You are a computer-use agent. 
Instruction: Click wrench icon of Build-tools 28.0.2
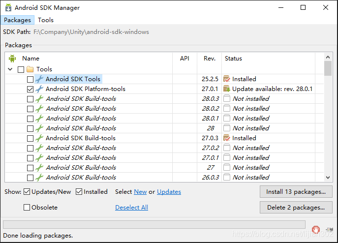[x=39, y=109]
